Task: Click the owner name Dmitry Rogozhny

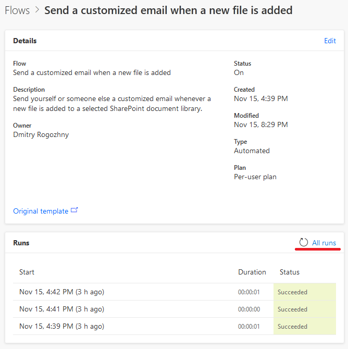Action: coord(41,135)
